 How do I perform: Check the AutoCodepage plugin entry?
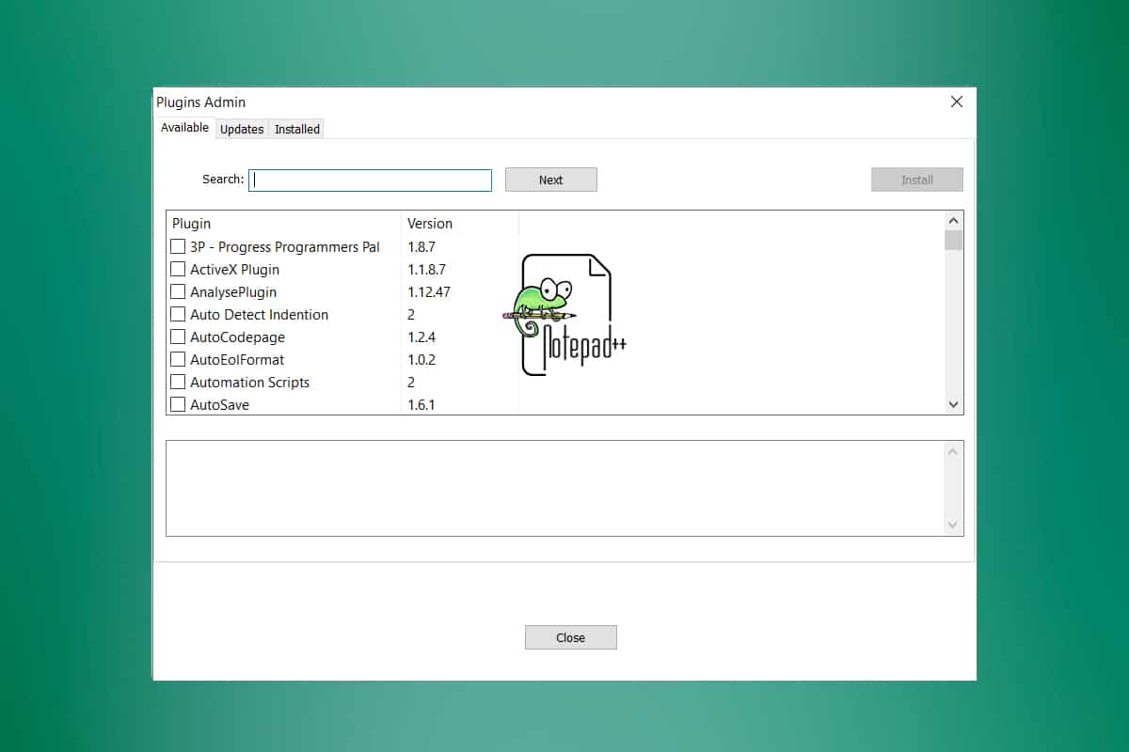[178, 337]
